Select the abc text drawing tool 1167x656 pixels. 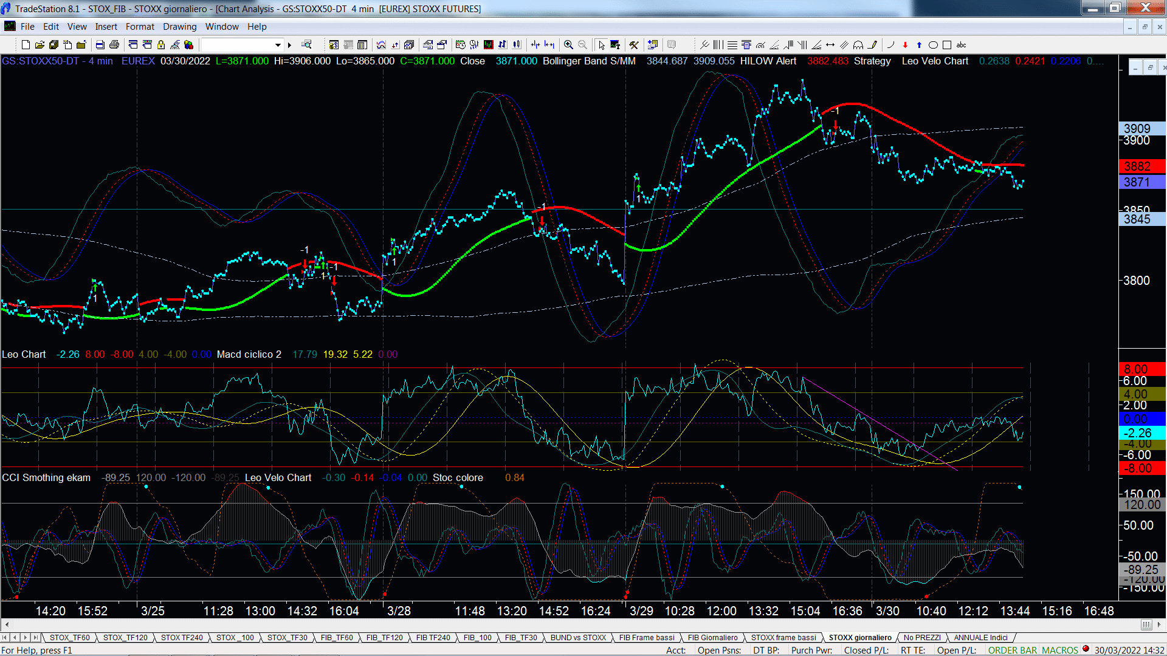click(x=961, y=45)
